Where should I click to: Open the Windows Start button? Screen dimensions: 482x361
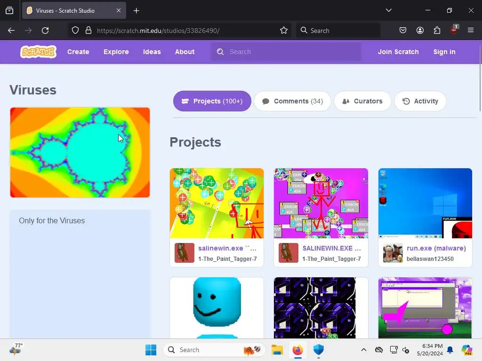[x=151, y=350]
